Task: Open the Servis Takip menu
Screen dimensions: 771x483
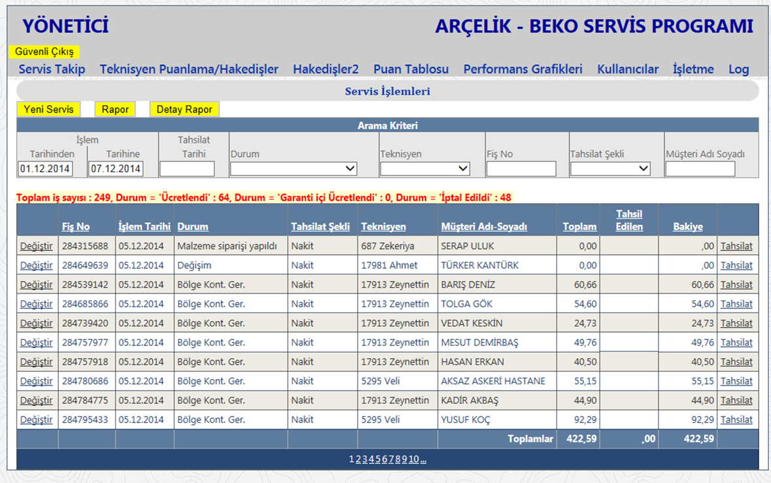Action: coord(52,69)
